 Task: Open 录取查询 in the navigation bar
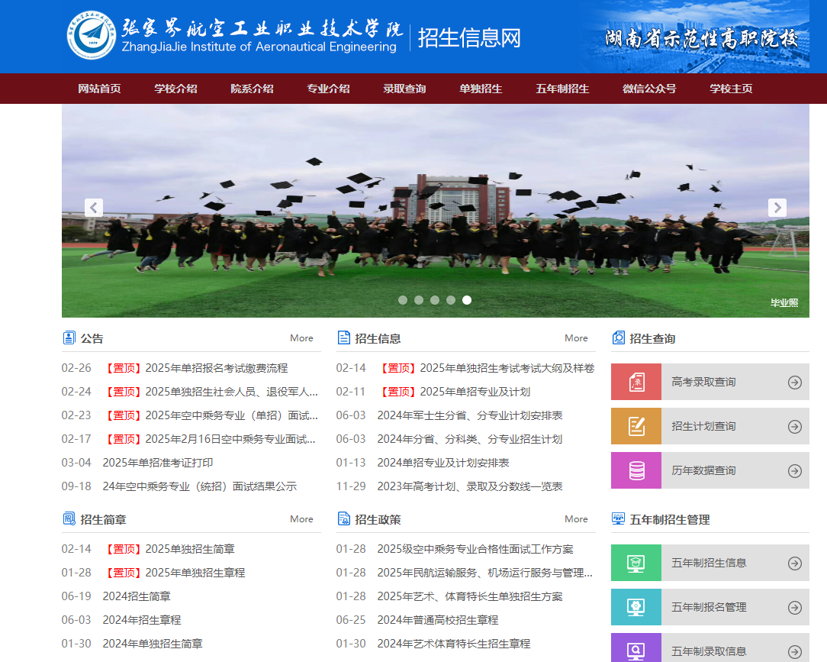tap(404, 89)
